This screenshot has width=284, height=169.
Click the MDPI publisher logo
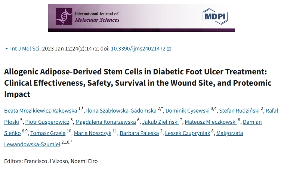(215, 16)
